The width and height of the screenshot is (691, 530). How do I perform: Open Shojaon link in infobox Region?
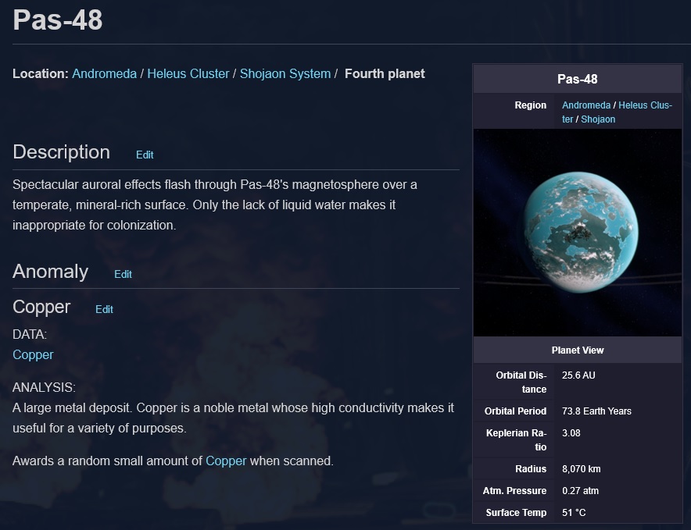pyautogui.click(x=598, y=119)
